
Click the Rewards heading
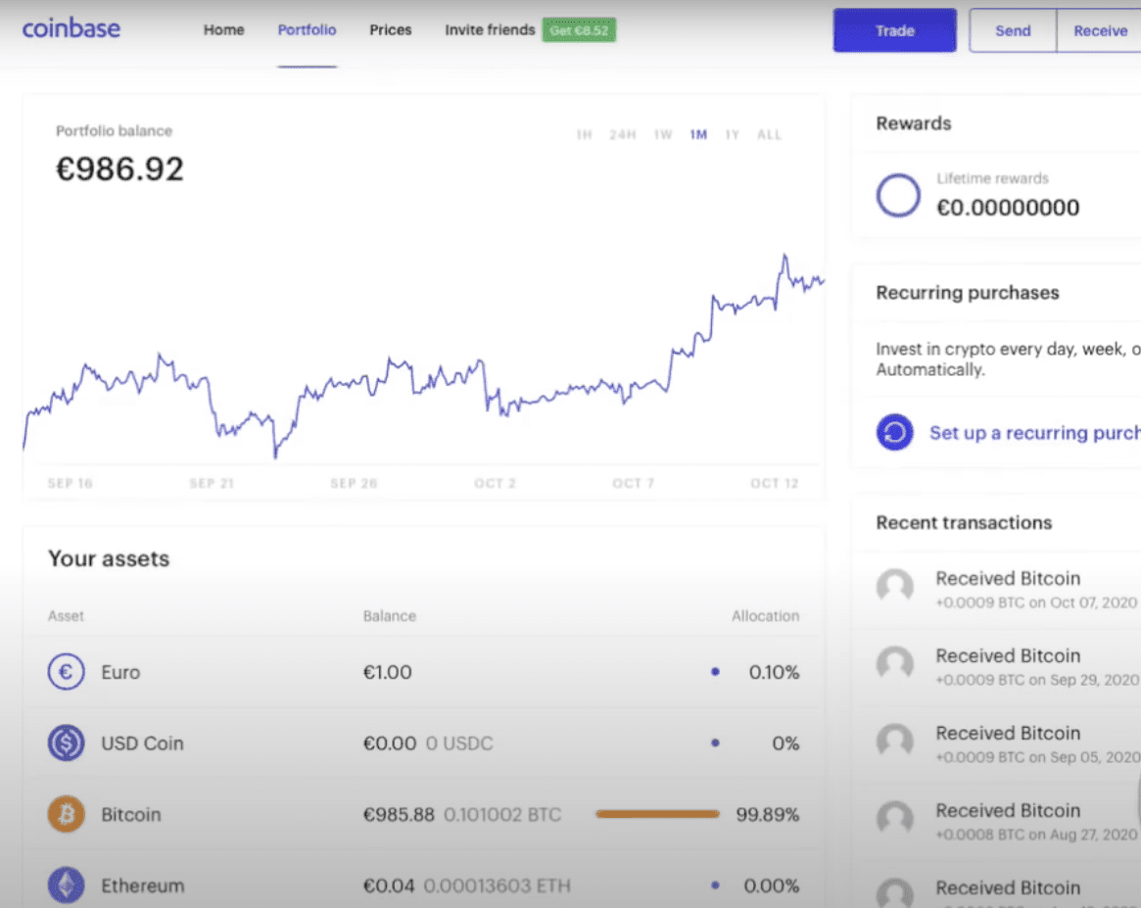pos(913,123)
